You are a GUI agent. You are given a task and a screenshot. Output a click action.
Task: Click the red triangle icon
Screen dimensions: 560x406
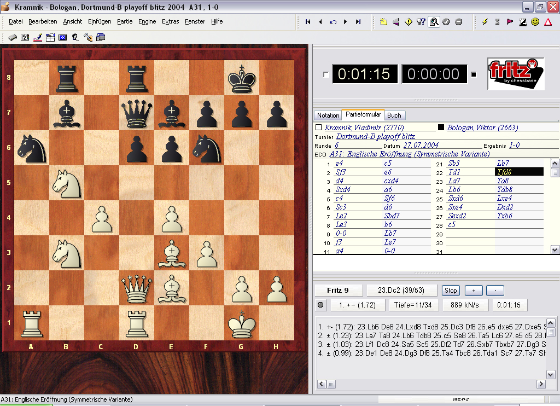(x=547, y=22)
